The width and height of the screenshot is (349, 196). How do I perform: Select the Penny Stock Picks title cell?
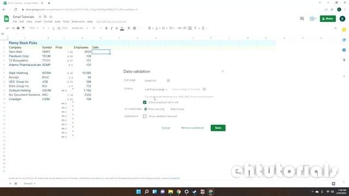click(x=25, y=43)
